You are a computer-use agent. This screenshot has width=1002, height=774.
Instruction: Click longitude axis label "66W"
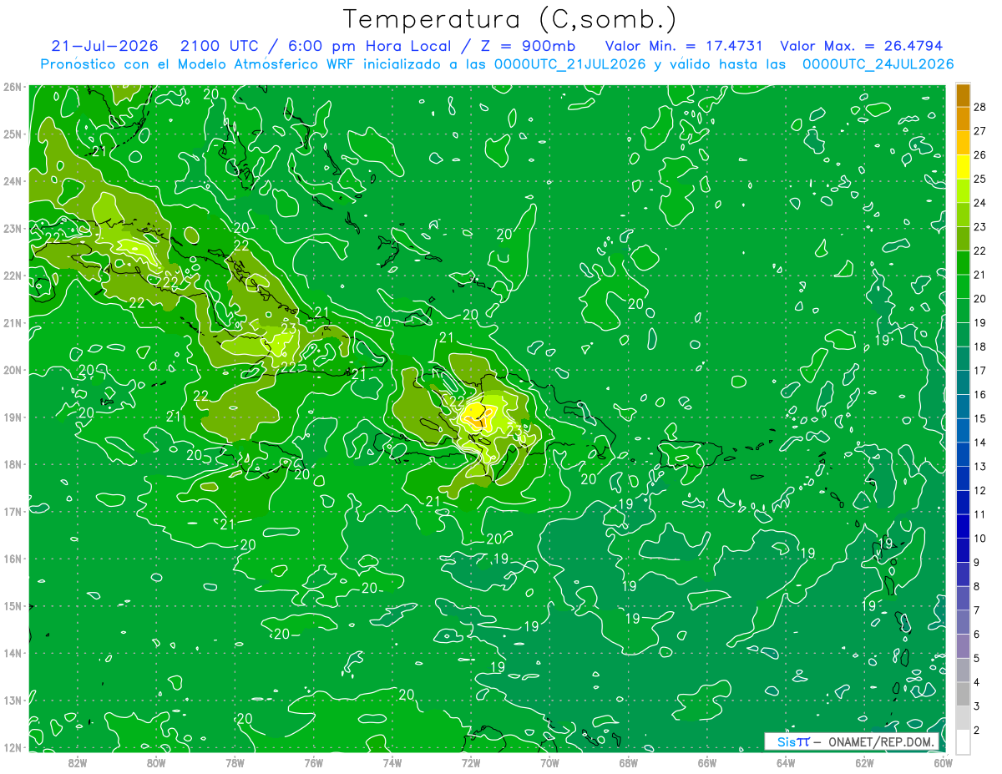tap(707, 761)
